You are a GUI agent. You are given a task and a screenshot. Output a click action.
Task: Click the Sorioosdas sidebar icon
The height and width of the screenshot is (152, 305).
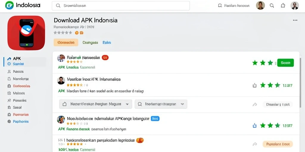(x=9, y=86)
